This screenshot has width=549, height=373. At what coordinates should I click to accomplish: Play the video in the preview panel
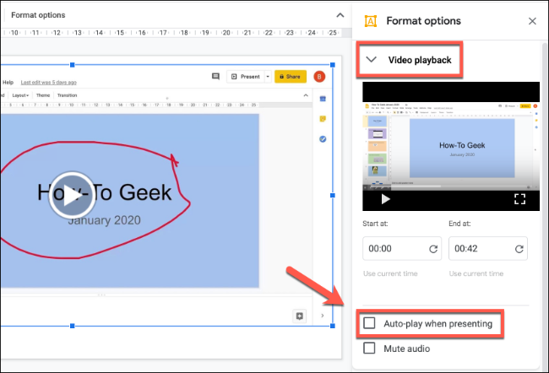385,199
